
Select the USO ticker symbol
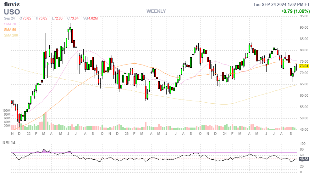pyautogui.click(x=12, y=12)
